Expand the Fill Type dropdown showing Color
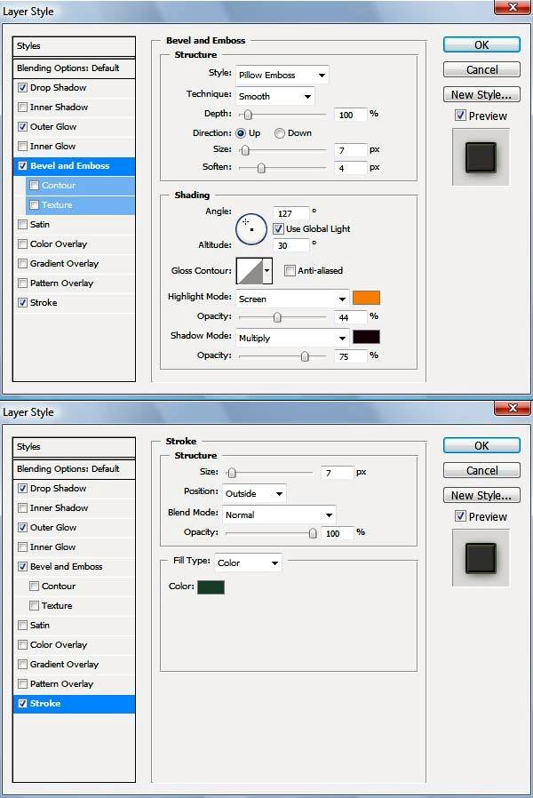The image size is (533, 798). [249, 563]
